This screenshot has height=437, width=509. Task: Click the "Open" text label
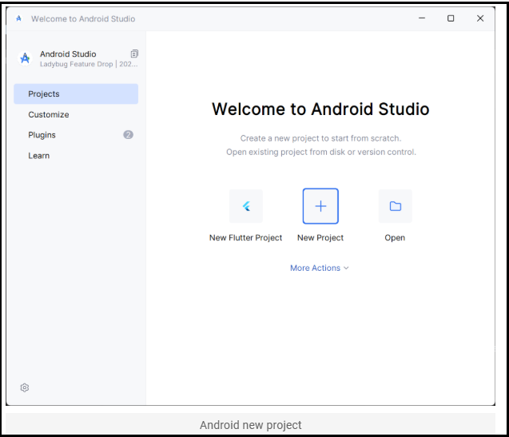tap(395, 238)
